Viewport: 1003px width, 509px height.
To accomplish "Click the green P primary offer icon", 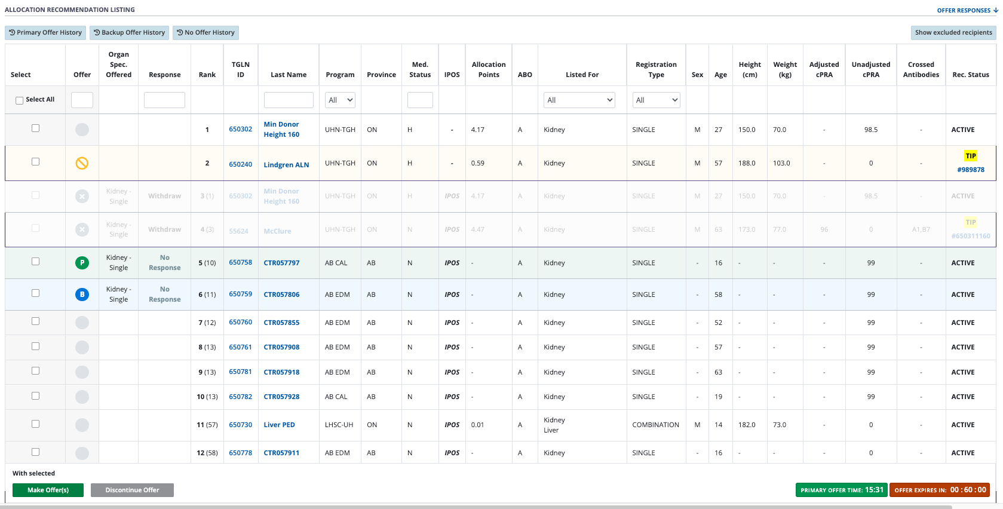I will click(x=82, y=263).
